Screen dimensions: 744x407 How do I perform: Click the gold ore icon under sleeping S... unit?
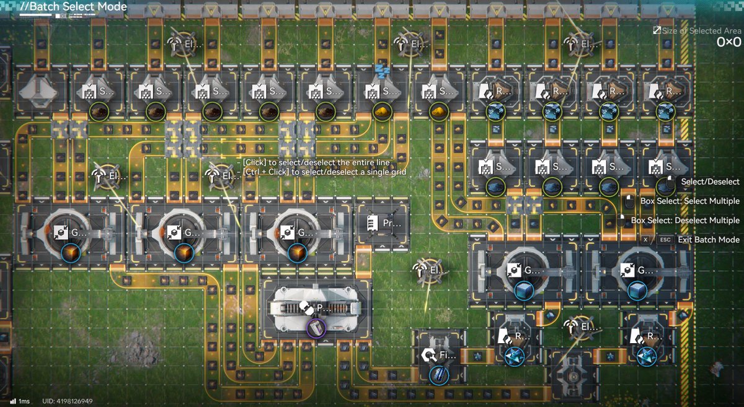[x=383, y=112]
